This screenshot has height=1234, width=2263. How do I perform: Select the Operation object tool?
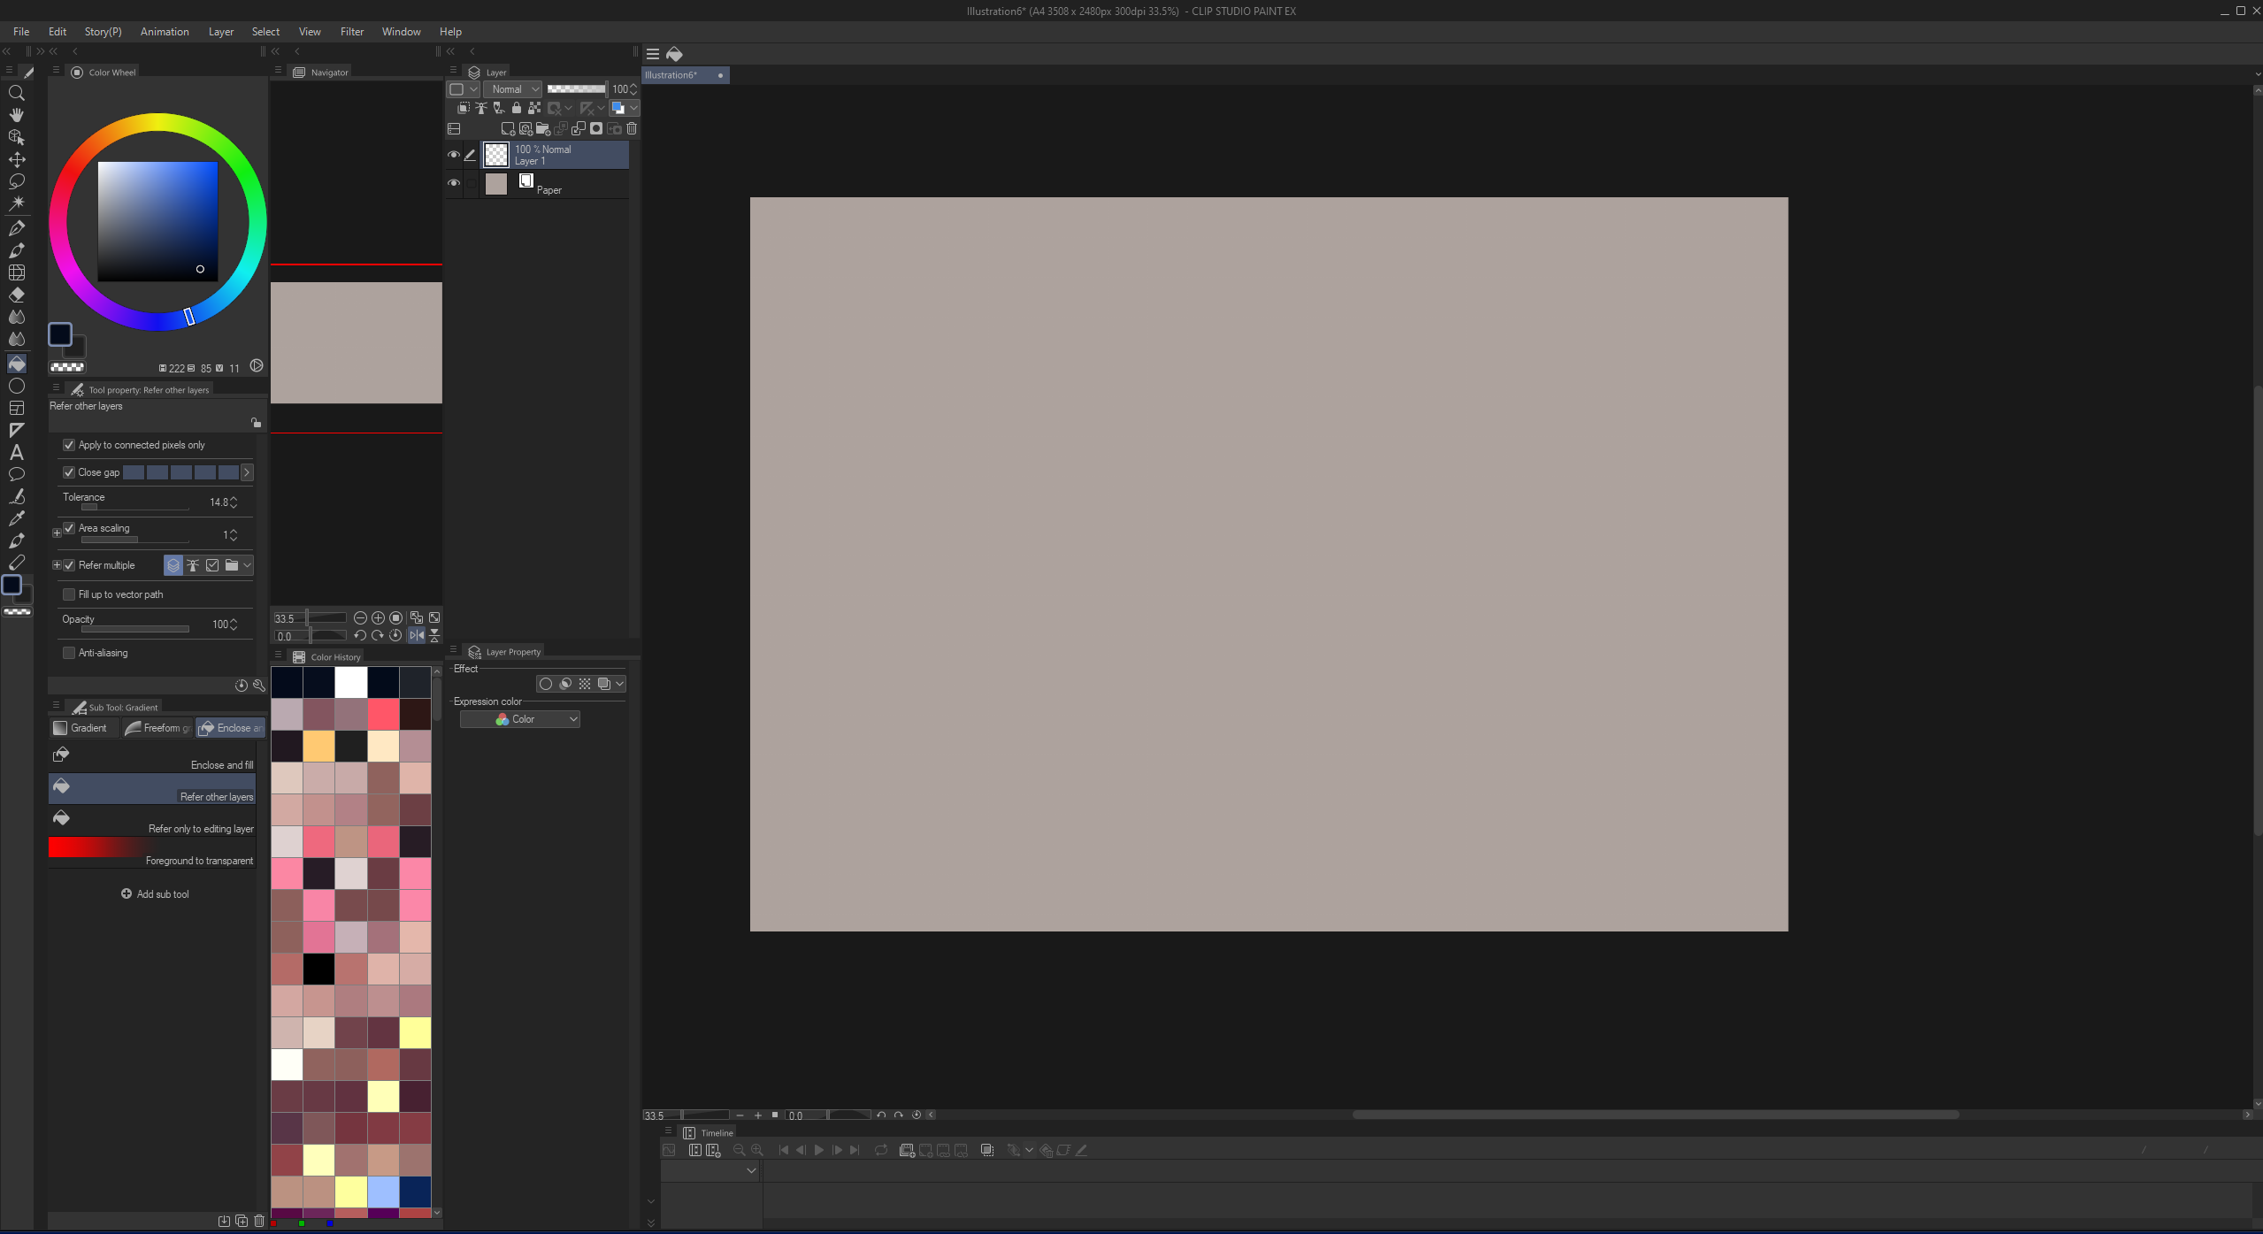coord(16,137)
